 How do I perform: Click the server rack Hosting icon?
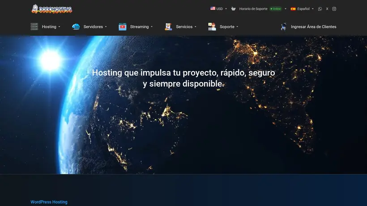pos(34,27)
